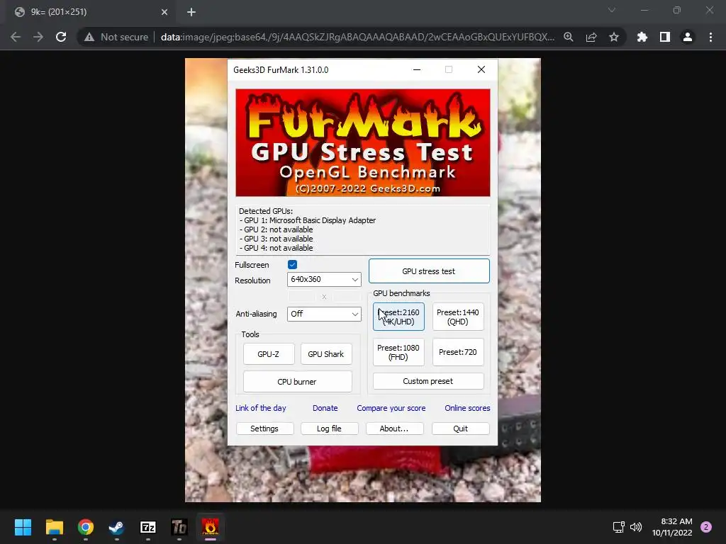726x544 pixels.
Task: Open a new tab with plus button
Action: pos(191,12)
